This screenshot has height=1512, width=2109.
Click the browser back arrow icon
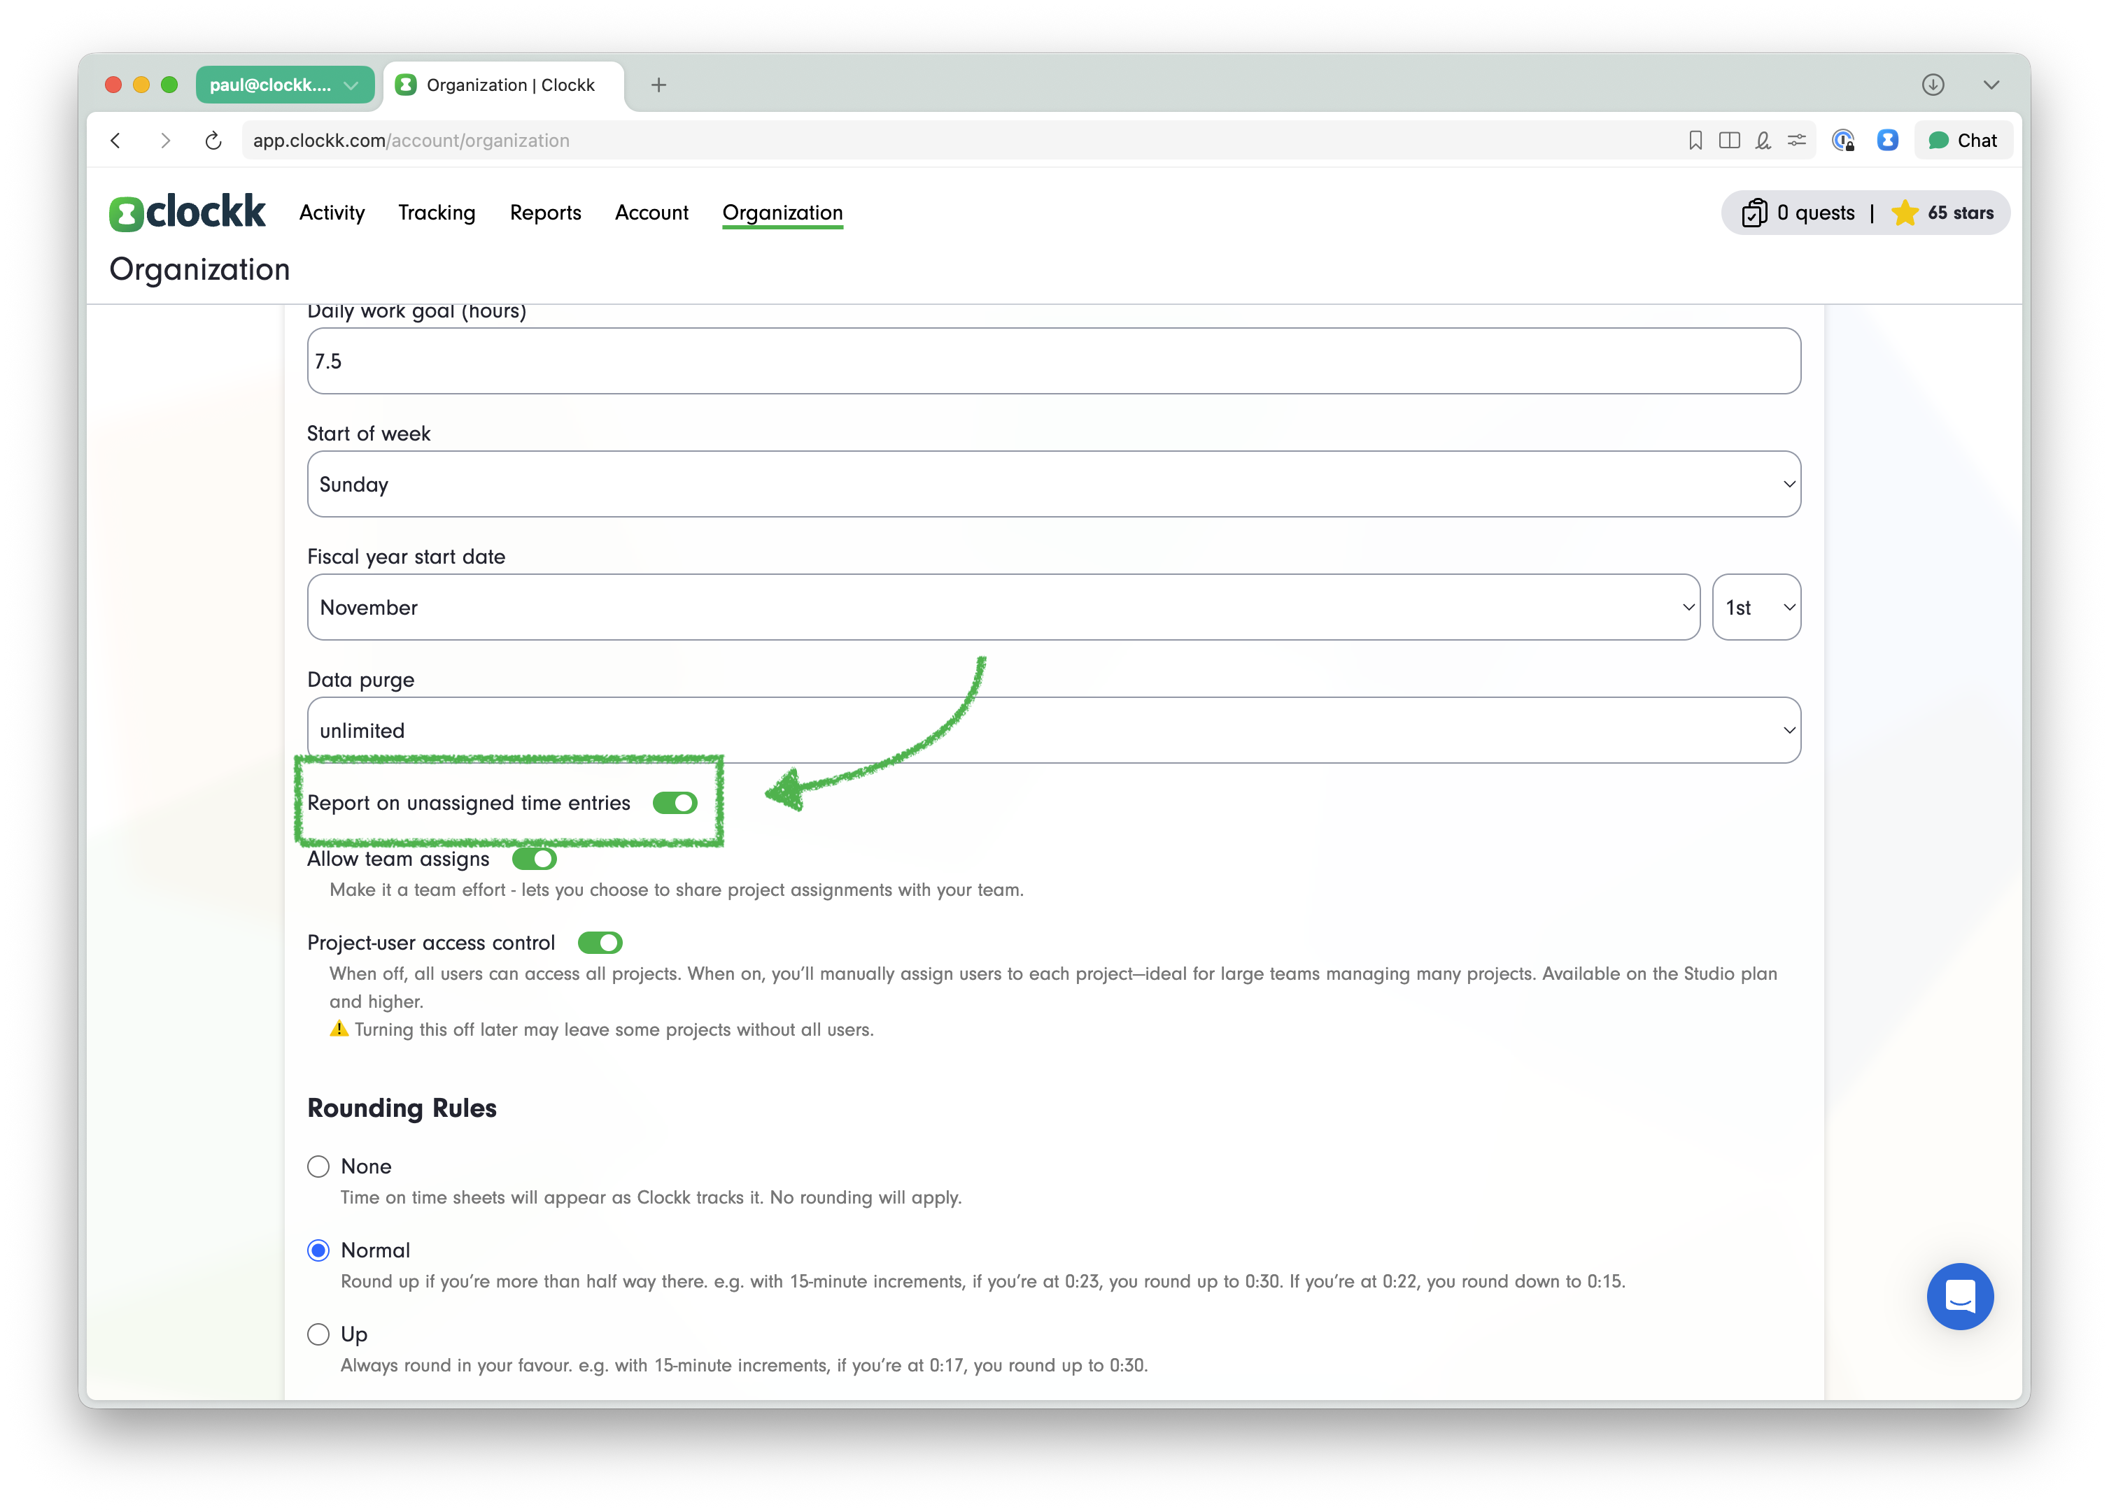click(116, 141)
